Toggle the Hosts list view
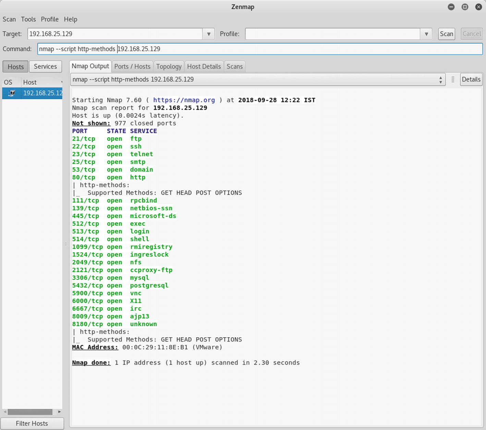 pos(16,66)
